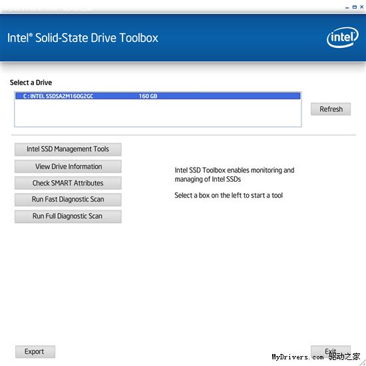Click the Intel Solid-State Drive Toolbox title

tap(83, 38)
